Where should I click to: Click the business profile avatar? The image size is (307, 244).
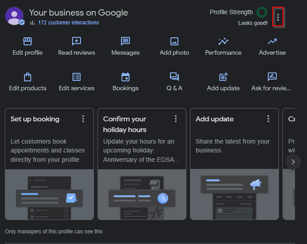[x=14, y=16]
